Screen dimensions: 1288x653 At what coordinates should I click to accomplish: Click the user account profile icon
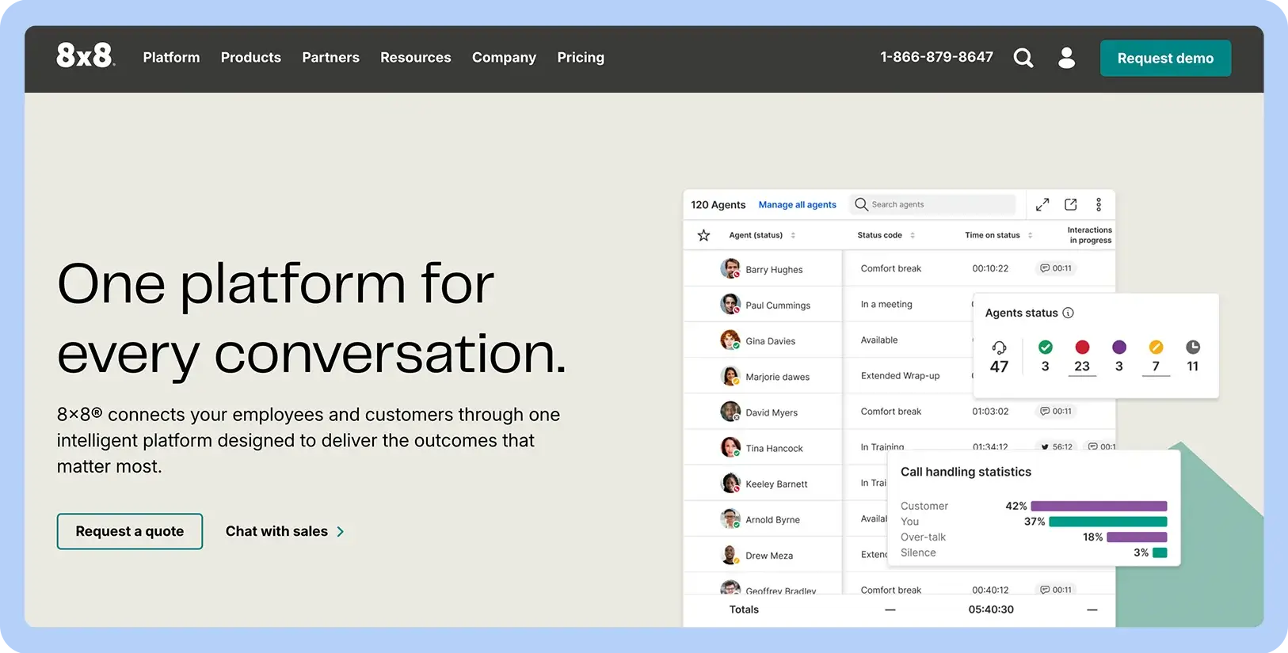coord(1066,58)
